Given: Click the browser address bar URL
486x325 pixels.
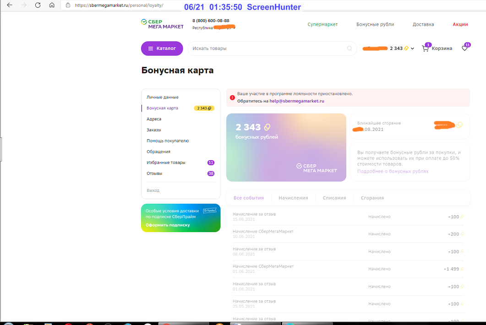Looking at the screenshot, I should click(119, 5).
